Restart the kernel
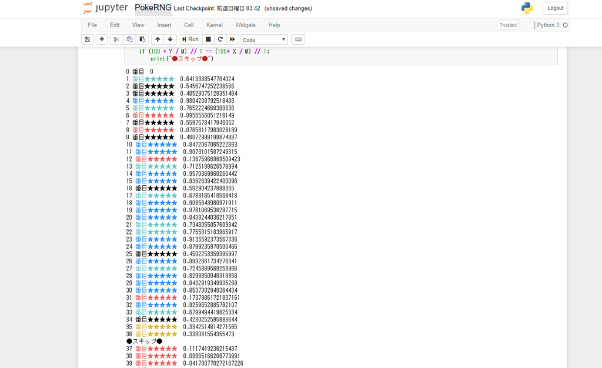Viewport: 602px width, 368px height. coord(220,39)
